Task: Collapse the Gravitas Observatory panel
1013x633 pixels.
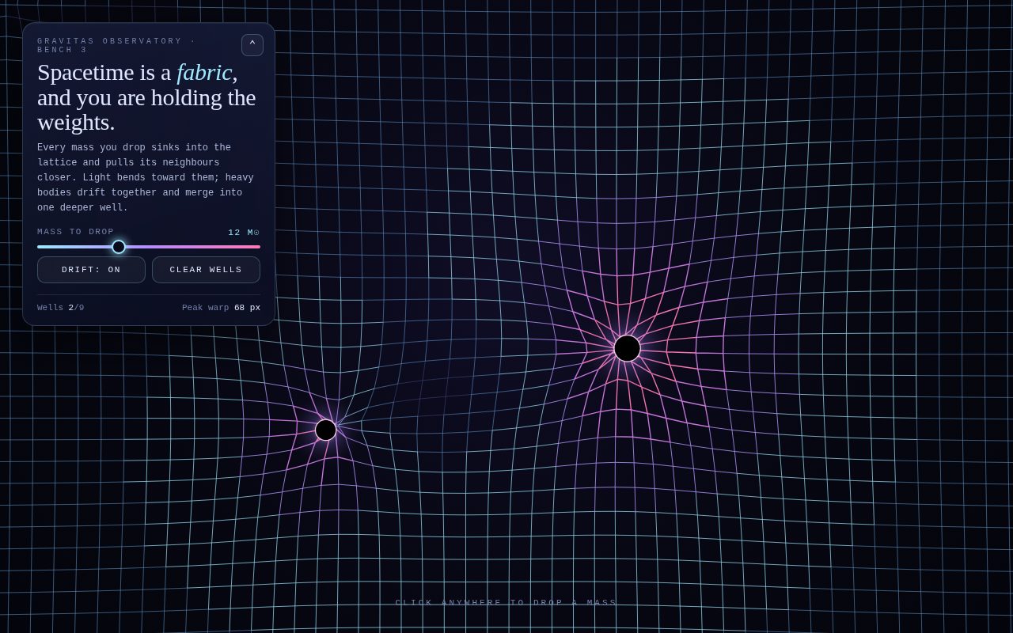Action: [x=252, y=45]
